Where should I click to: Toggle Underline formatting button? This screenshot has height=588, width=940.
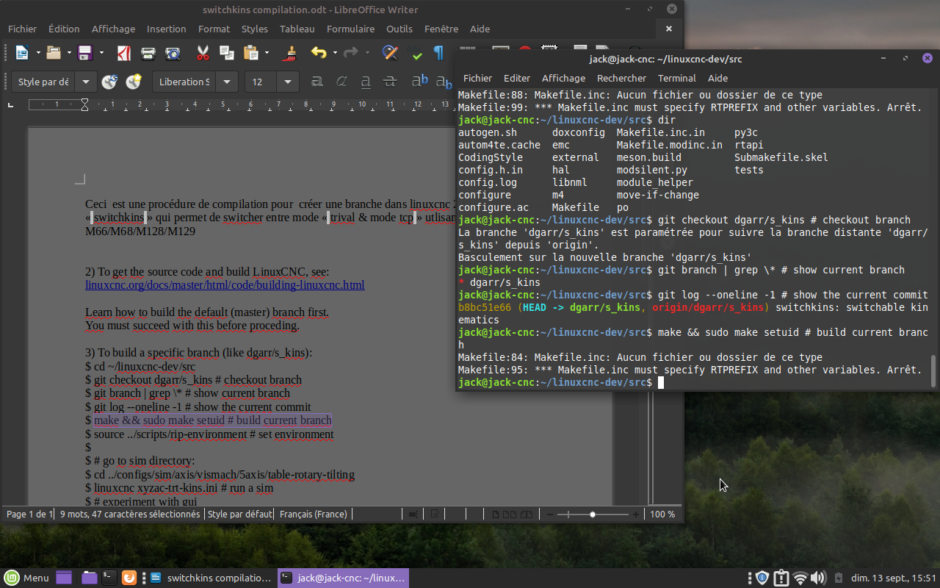click(x=366, y=82)
